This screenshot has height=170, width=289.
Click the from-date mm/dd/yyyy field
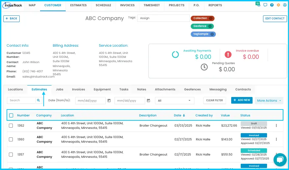pos(90,101)
